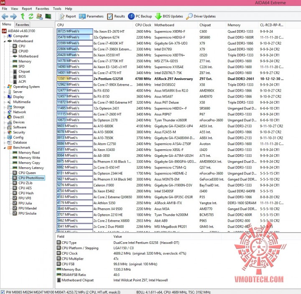Select the 16x Xeon E5-2670 HT row
The width and height of the screenshot is (301, 294).
tap(171, 31)
